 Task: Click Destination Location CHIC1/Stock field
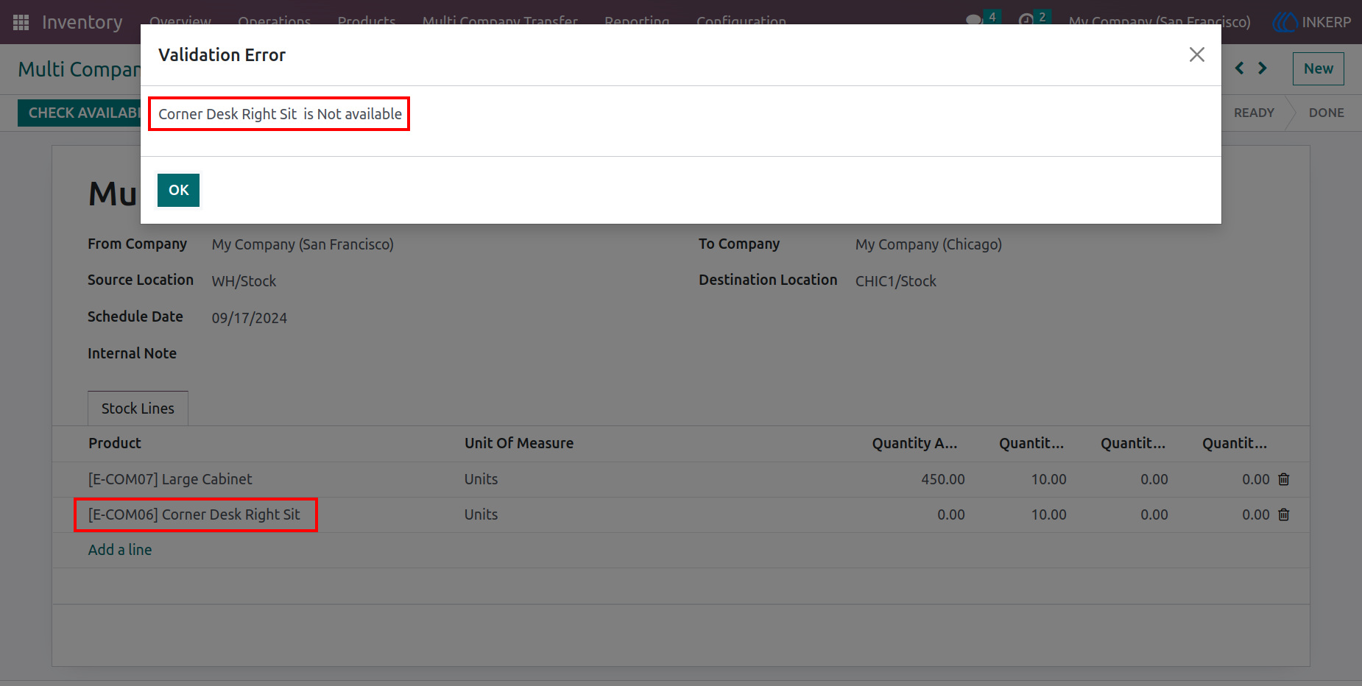(x=896, y=281)
